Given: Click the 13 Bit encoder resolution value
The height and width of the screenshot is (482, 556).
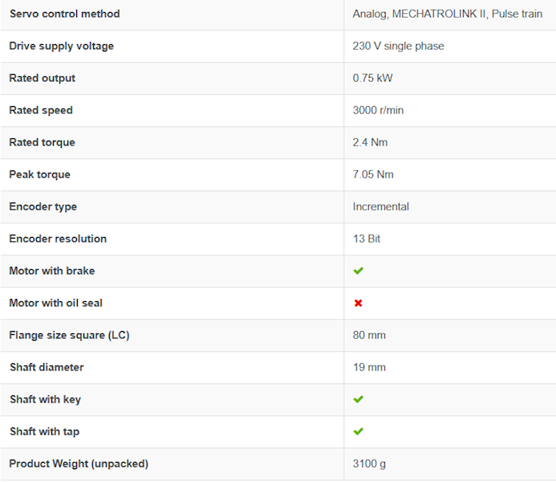Looking at the screenshot, I should [367, 239].
